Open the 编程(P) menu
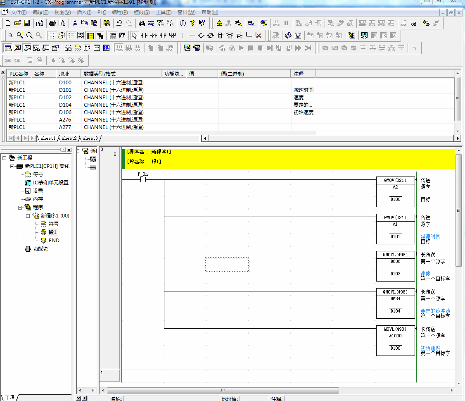This screenshot has width=465, height=401. pyautogui.click(x=119, y=12)
